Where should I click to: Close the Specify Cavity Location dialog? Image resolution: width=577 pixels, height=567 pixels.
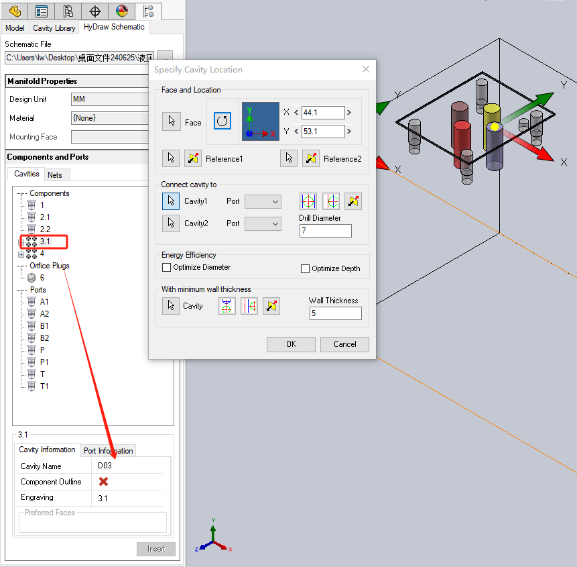pyautogui.click(x=366, y=69)
